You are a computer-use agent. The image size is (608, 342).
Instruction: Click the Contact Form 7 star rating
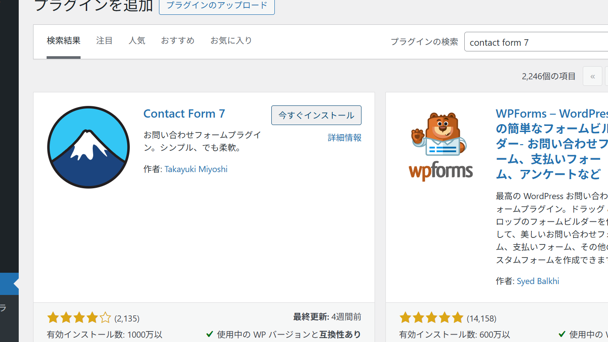pyautogui.click(x=79, y=318)
